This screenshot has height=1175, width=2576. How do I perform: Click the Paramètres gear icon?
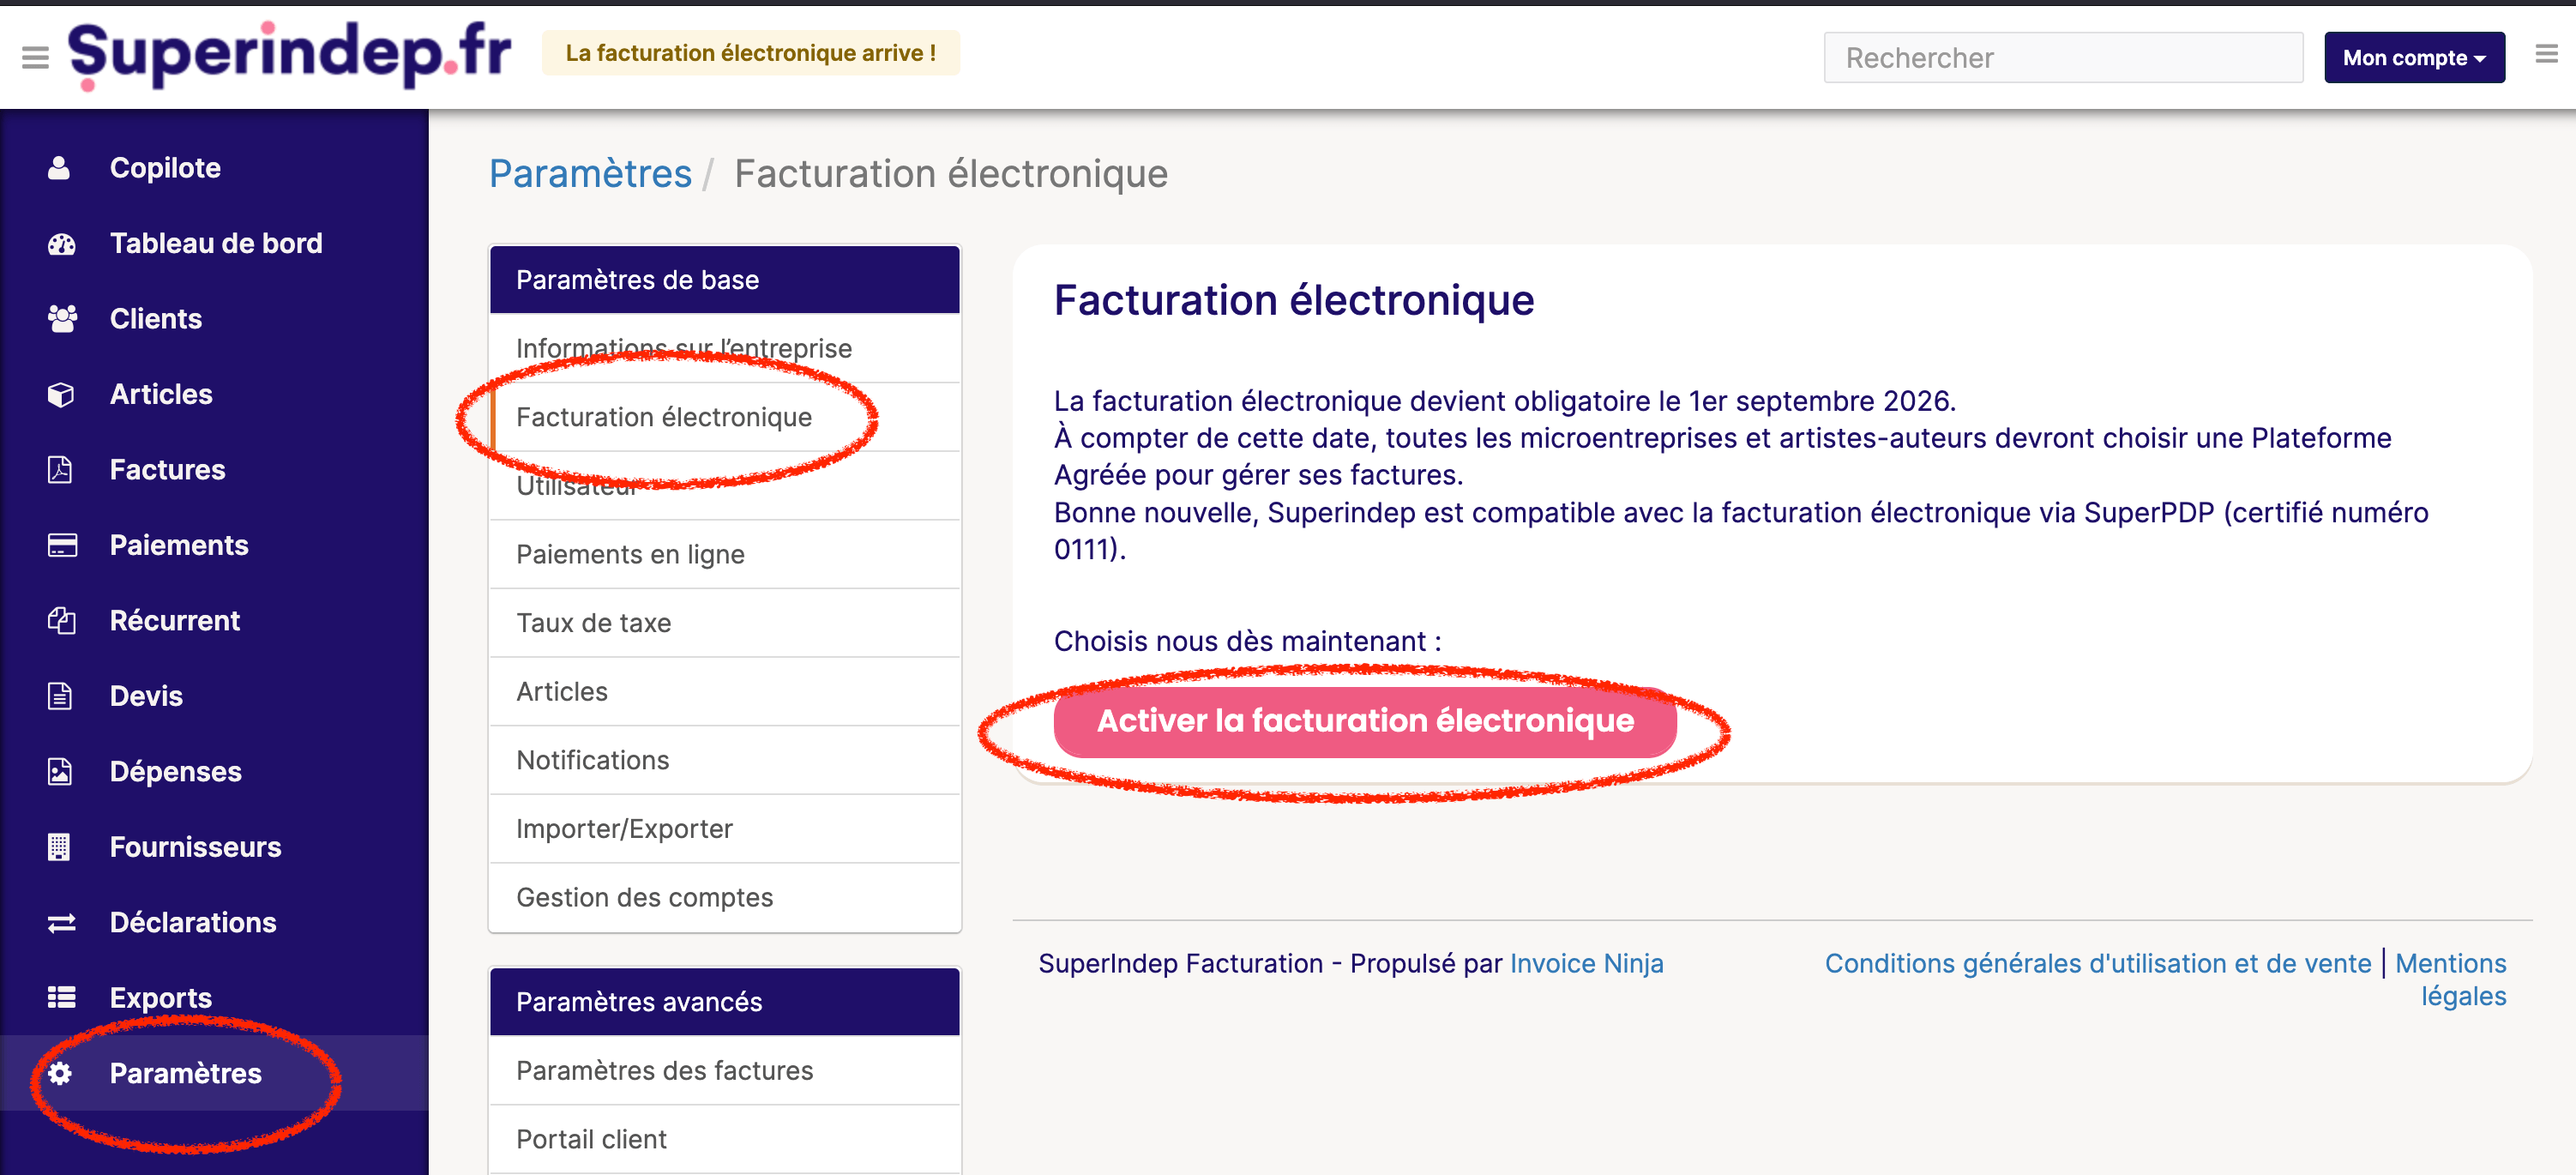coord(60,1073)
